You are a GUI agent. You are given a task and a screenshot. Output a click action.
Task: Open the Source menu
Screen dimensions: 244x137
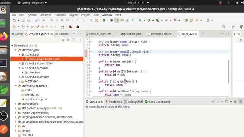(32, 15)
